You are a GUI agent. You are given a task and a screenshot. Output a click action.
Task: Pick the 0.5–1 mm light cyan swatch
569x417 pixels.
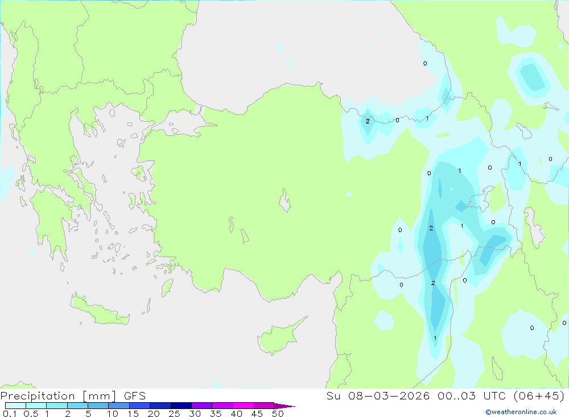[x=36, y=406]
